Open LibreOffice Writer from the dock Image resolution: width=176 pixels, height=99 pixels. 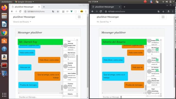tap(4, 24)
